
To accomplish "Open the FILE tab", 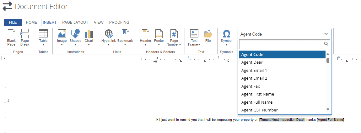I will click(x=13, y=22).
